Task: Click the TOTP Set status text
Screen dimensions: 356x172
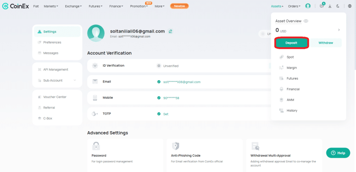Action: click(x=166, y=114)
